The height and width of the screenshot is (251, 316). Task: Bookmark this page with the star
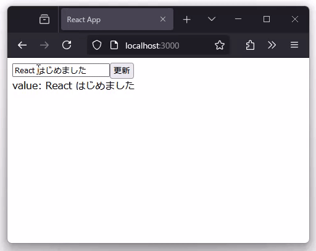(x=220, y=45)
